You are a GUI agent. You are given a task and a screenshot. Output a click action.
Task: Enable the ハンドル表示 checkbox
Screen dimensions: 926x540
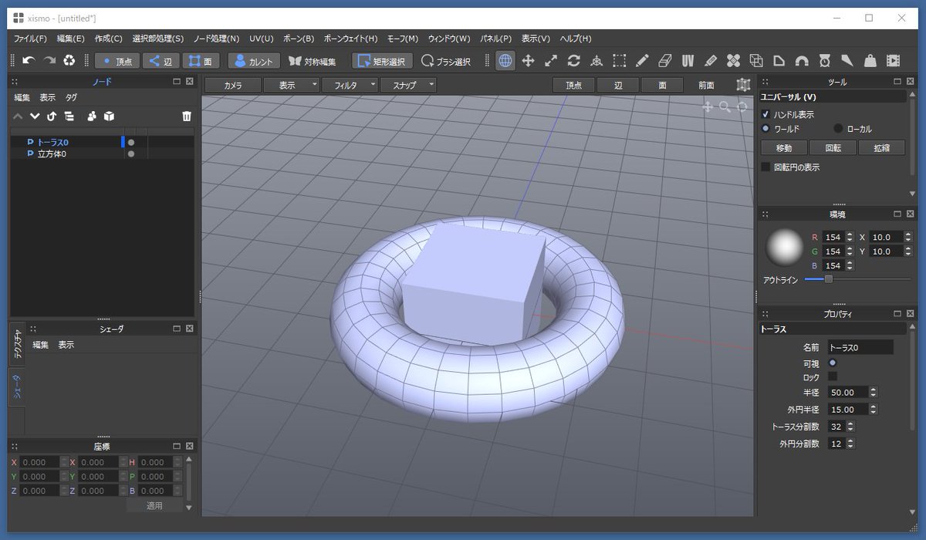pyautogui.click(x=767, y=112)
